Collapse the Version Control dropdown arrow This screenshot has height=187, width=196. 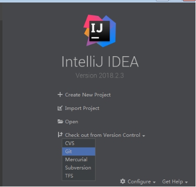(x=143, y=136)
